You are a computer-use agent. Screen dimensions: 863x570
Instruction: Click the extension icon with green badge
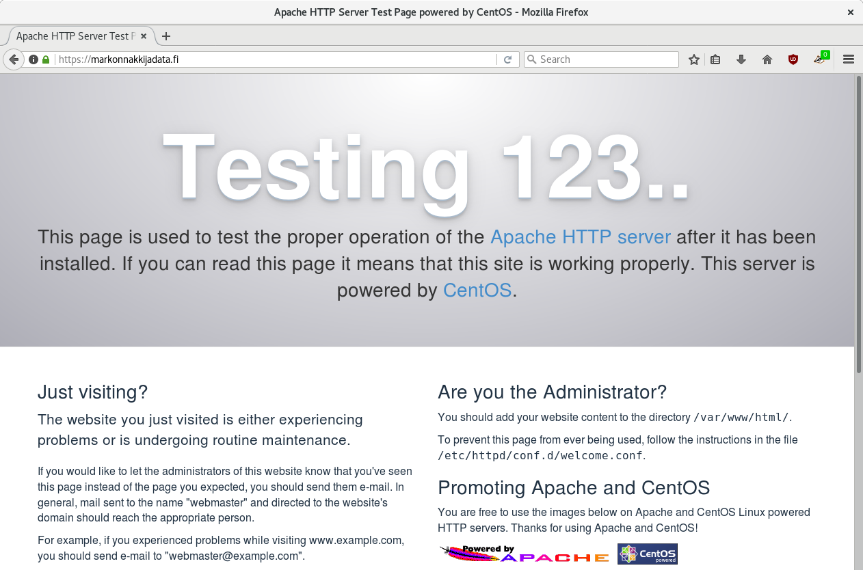tap(821, 59)
